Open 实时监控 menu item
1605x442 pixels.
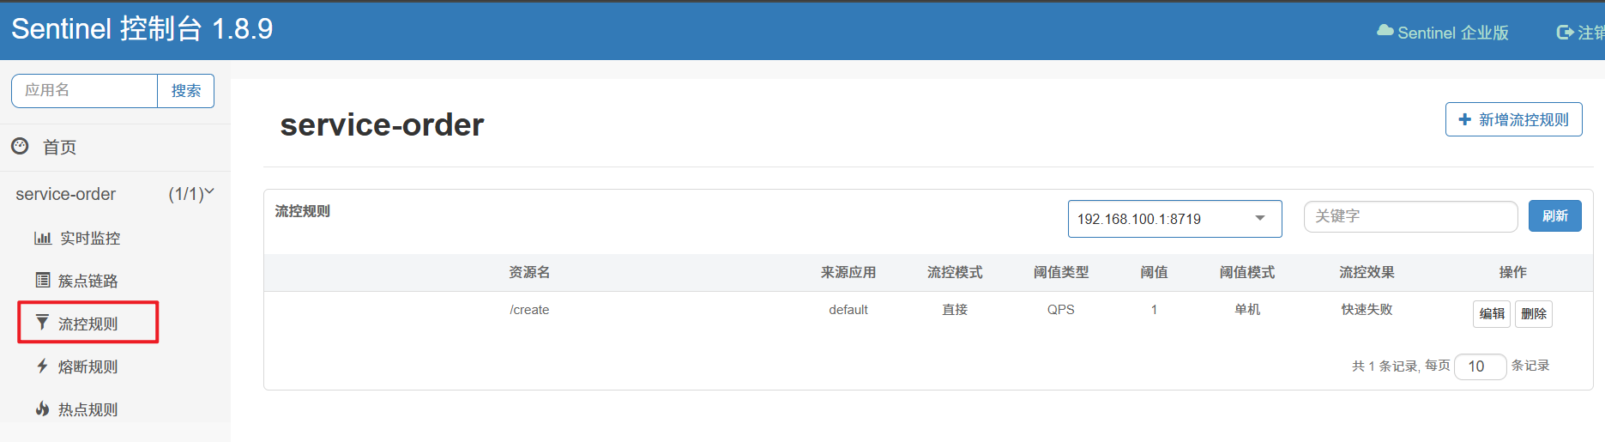pos(89,238)
